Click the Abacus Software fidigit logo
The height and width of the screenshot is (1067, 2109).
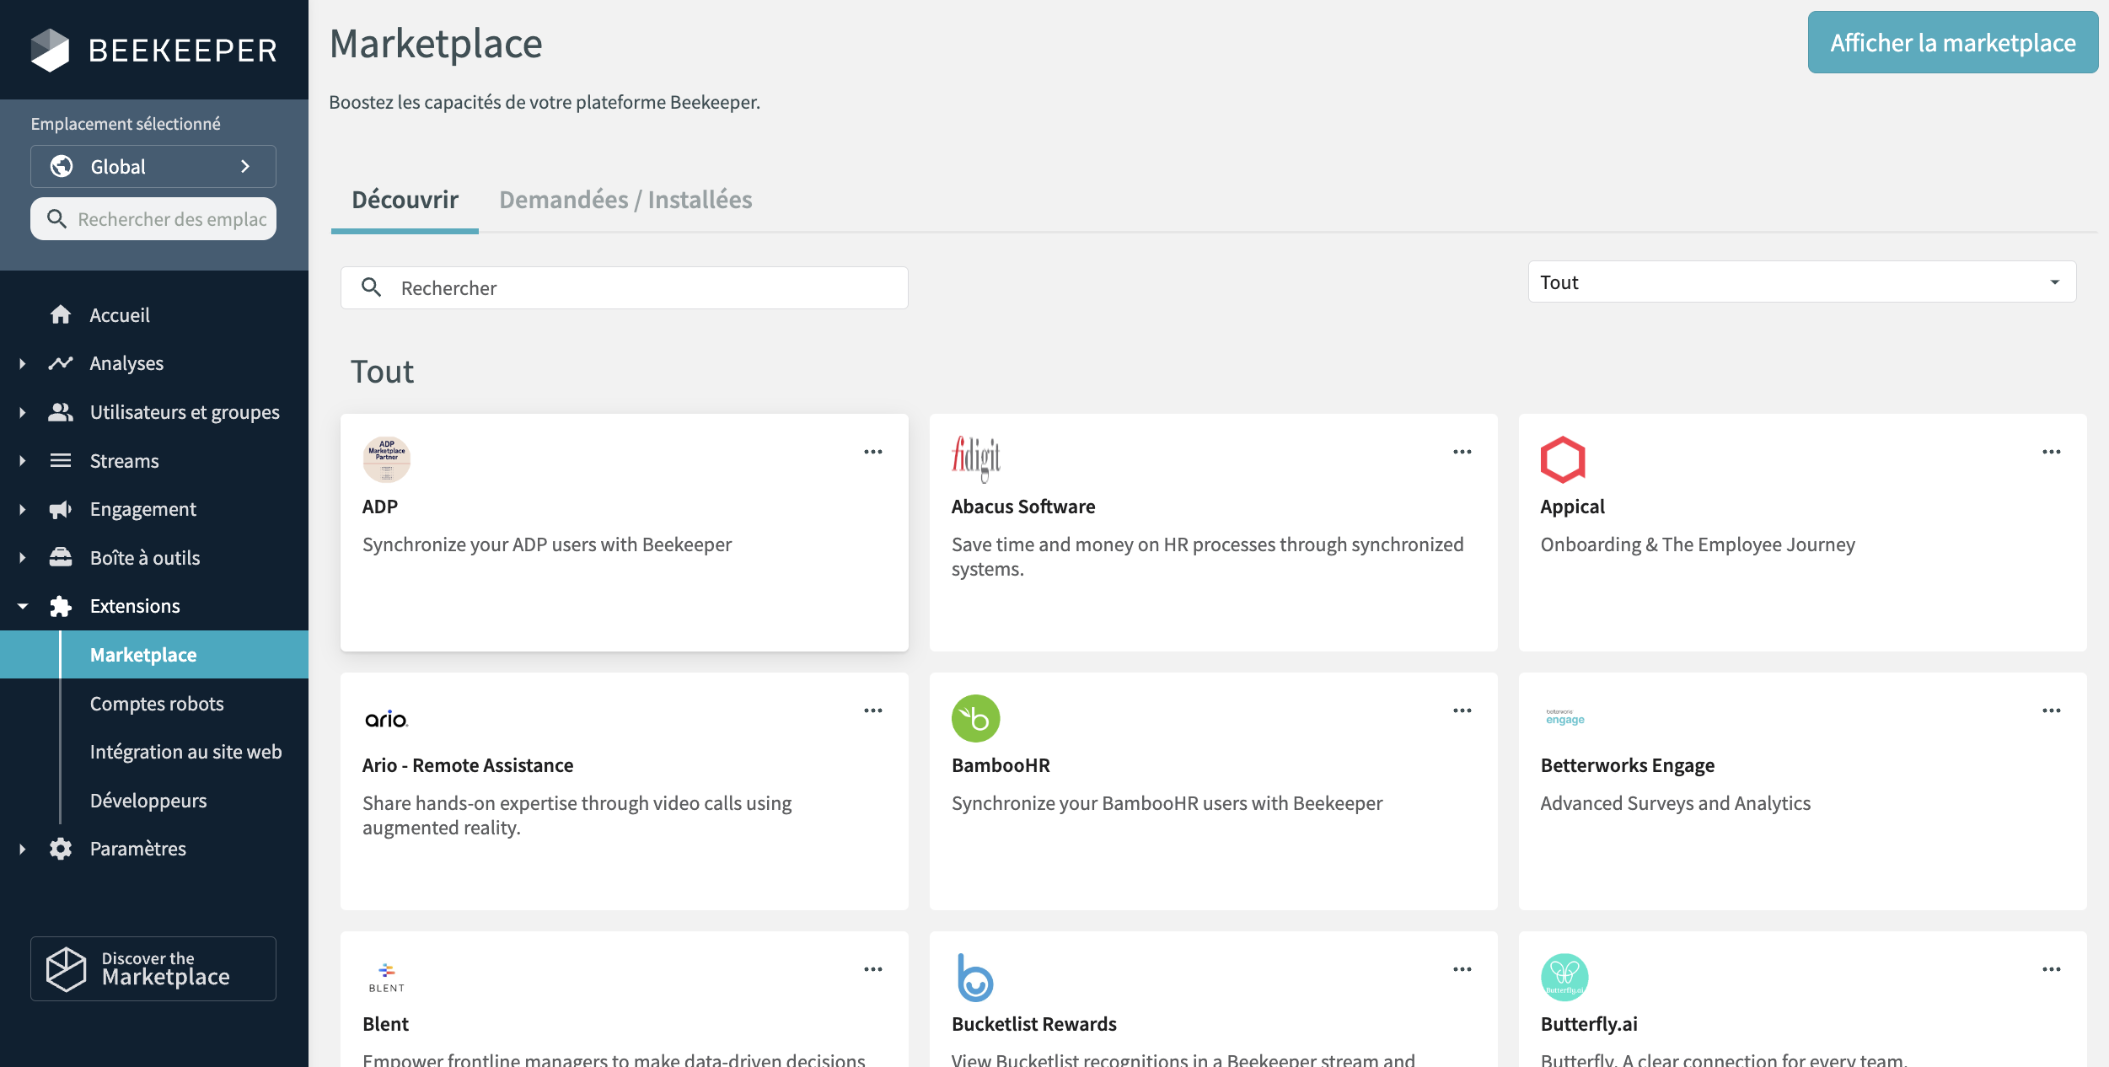(x=976, y=459)
